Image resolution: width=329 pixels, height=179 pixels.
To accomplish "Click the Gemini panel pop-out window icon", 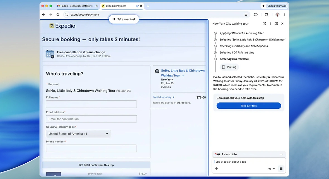I will (x=276, y=24).
